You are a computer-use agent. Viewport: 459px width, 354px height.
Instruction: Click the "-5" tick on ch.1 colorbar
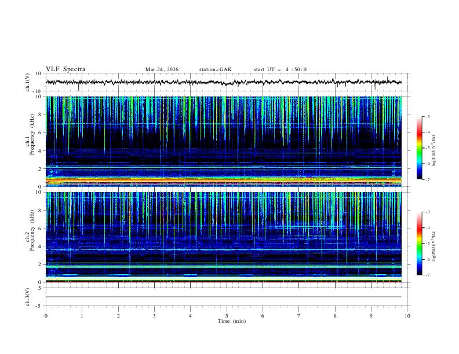pyautogui.click(x=427, y=148)
